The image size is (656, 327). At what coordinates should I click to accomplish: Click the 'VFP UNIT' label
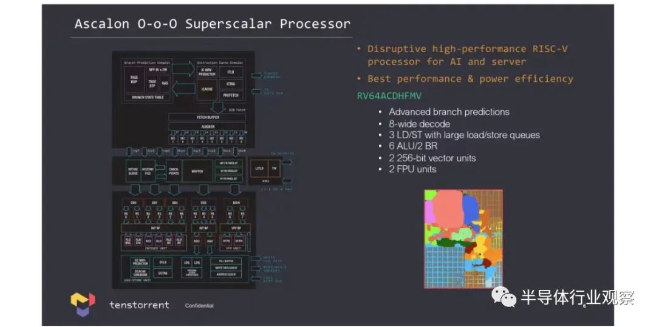pos(233,249)
